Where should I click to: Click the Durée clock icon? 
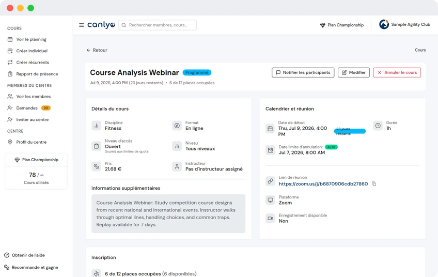pos(378,126)
